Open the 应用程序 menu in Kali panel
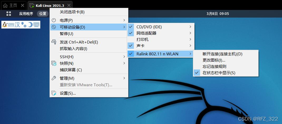The image size is (282, 124). [x=26, y=14]
